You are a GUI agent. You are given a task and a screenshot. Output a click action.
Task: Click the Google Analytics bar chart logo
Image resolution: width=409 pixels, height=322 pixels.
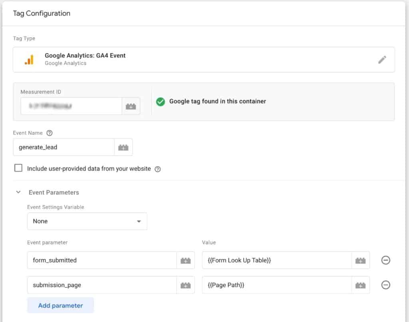point(29,60)
